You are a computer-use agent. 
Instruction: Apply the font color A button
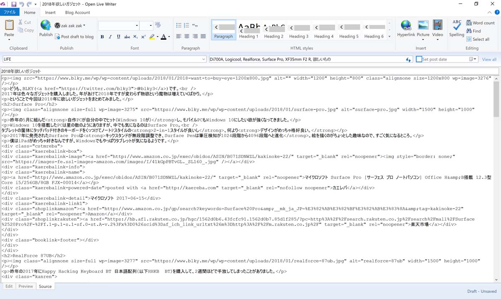pyautogui.click(x=163, y=37)
